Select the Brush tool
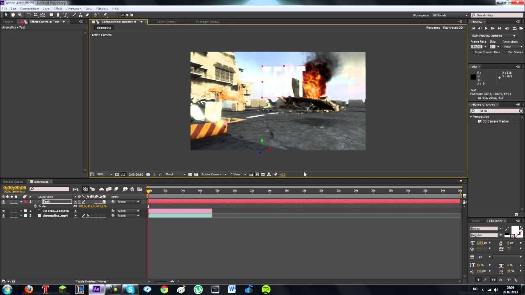 [74, 15]
